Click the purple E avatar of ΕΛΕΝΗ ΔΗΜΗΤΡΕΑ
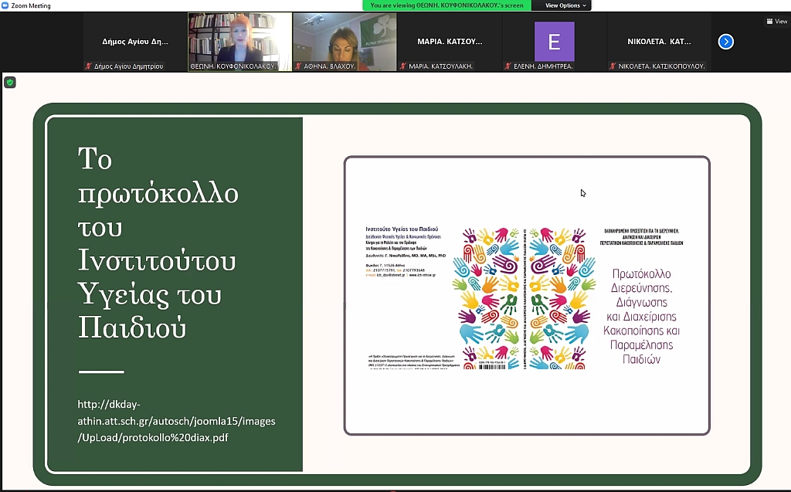 (x=554, y=42)
